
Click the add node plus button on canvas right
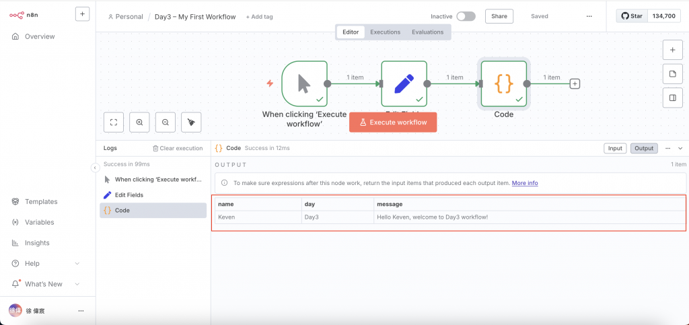click(672, 50)
